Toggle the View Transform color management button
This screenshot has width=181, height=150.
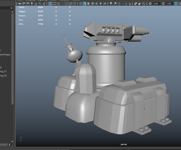point(176,4)
